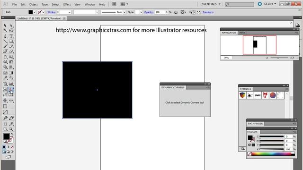Image resolution: width=303 pixels, height=170 pixels.
Task: Open the Basic brush definition dropdown
Action: [124, 12]
